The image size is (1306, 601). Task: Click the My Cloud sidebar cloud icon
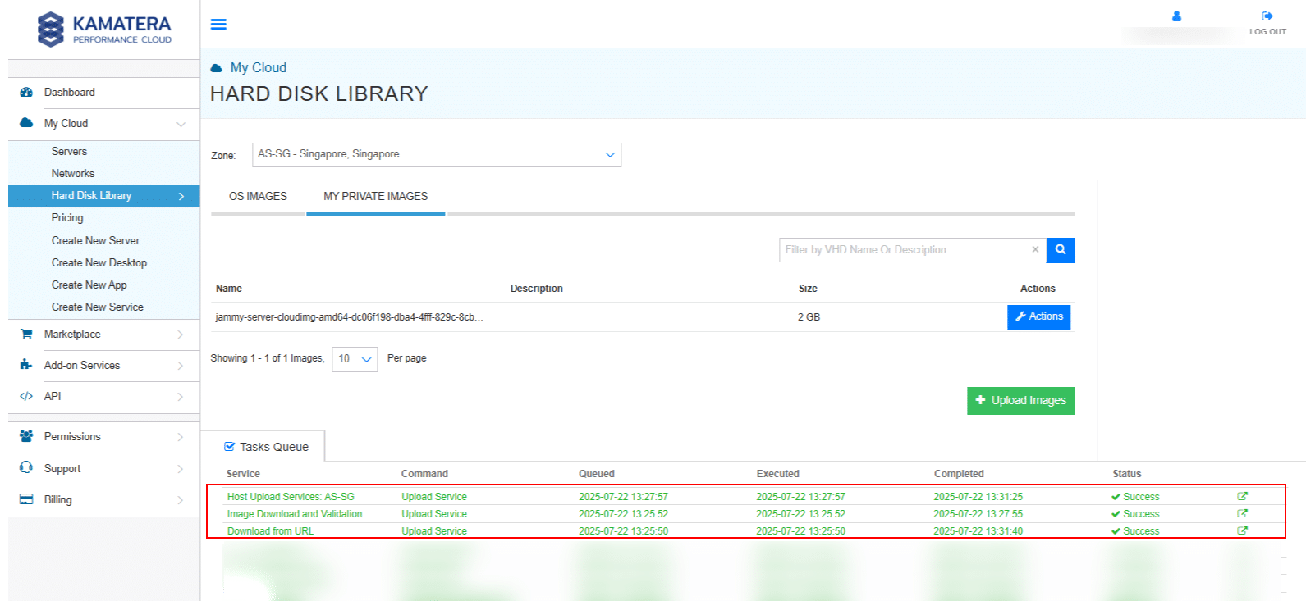pos(26,123)
